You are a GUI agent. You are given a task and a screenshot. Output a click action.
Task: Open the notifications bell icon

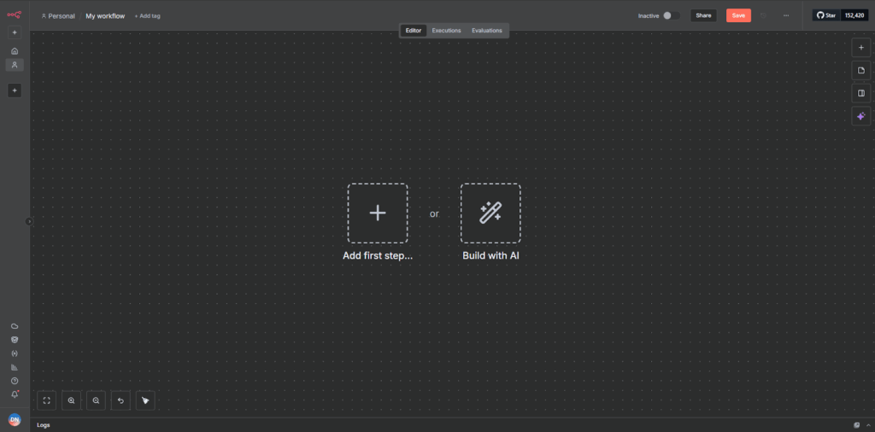click(15, 394)
